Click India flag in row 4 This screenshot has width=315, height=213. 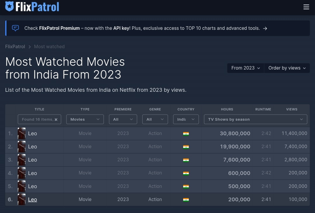(x=186, y=173)
